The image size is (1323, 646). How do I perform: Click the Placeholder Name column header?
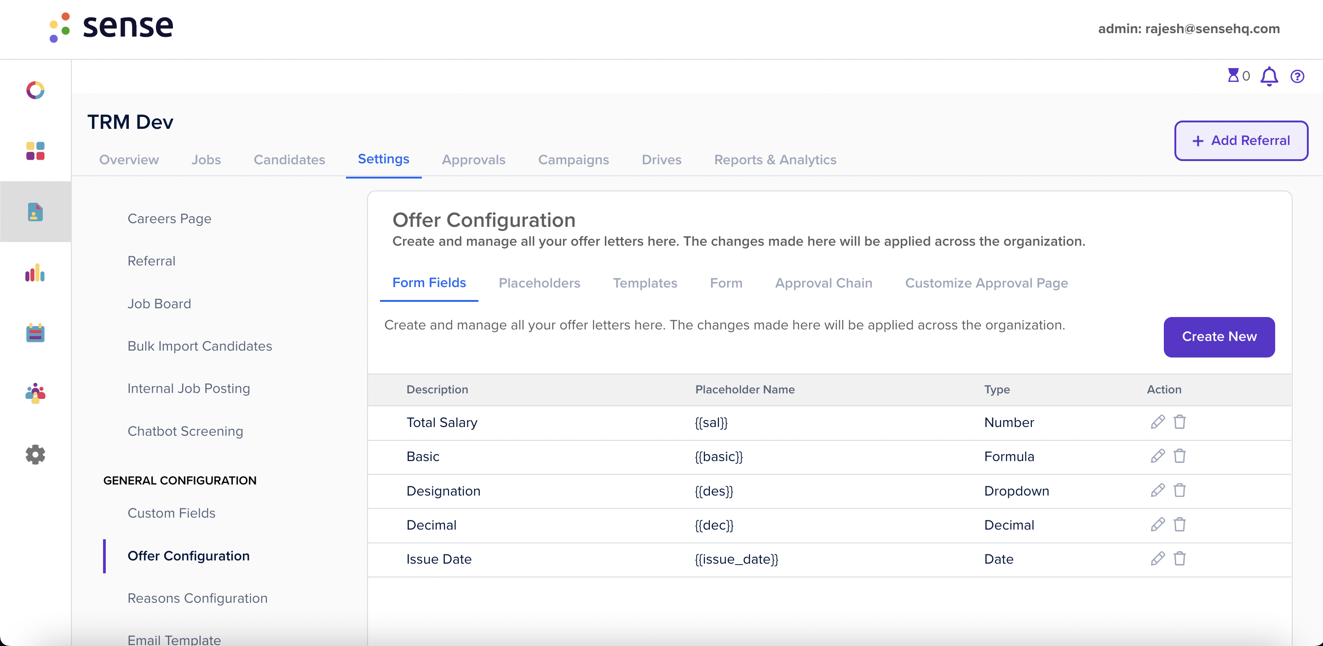coord(745,389)
